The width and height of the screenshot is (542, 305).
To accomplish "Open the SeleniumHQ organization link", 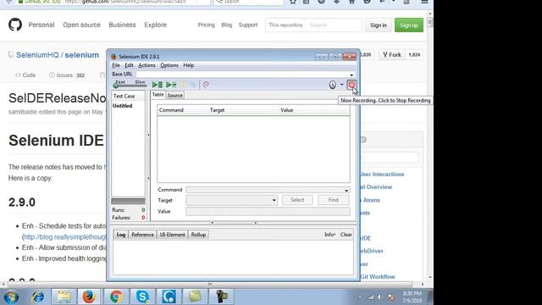I will [x=37, y=55].
